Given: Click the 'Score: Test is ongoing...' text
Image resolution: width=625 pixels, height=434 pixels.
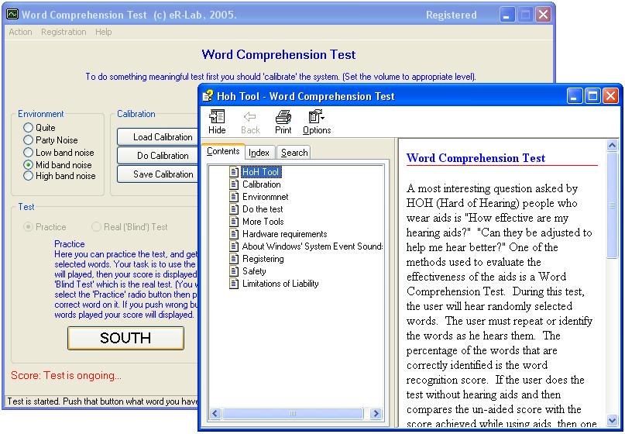Looking at the screenshot, I should pos(66,375).
